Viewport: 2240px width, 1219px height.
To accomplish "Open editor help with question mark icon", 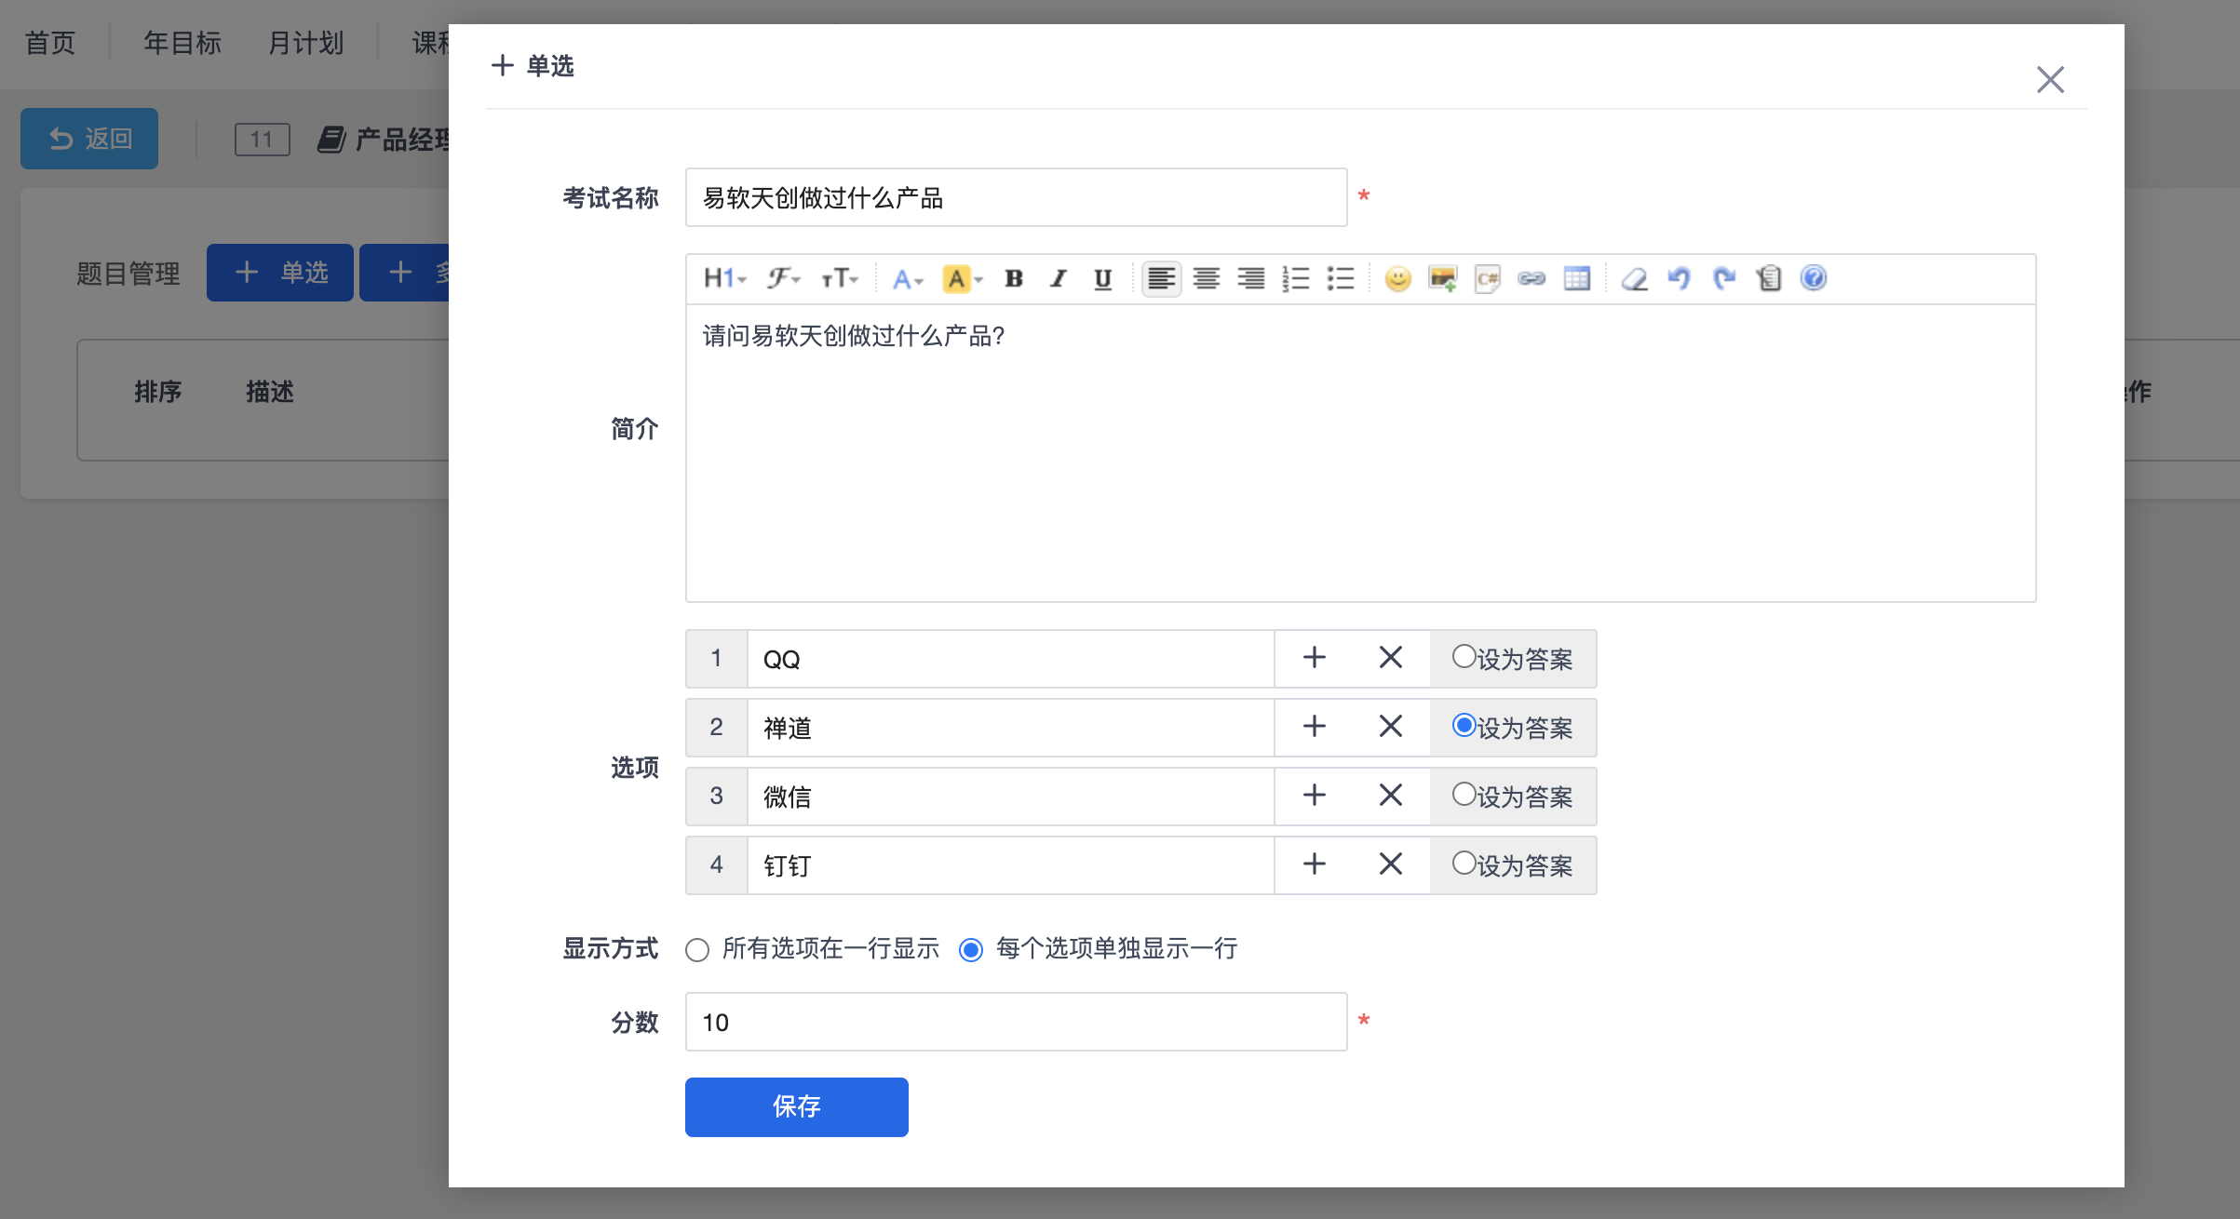I will coord(1814,278).
